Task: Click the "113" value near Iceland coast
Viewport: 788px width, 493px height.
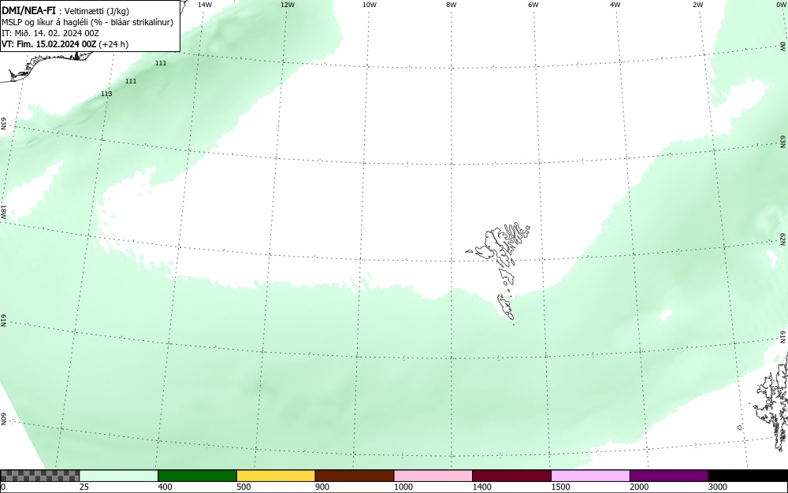Action: click(106, 94)
